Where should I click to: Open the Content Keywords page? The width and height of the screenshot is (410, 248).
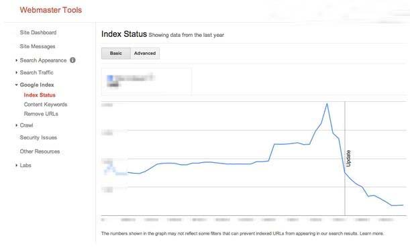(46, 105)
